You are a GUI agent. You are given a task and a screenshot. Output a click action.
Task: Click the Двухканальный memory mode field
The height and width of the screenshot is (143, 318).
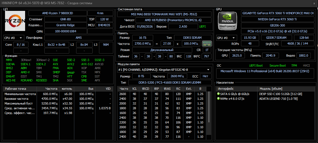tap(162, 50)
